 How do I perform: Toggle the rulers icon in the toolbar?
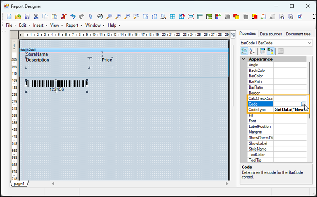click(200, 16)
